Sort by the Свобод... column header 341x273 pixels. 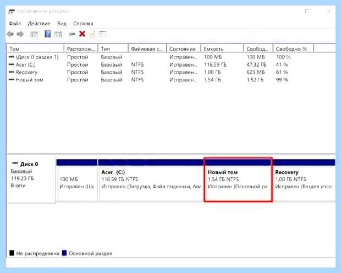click(x=258, y=49)
